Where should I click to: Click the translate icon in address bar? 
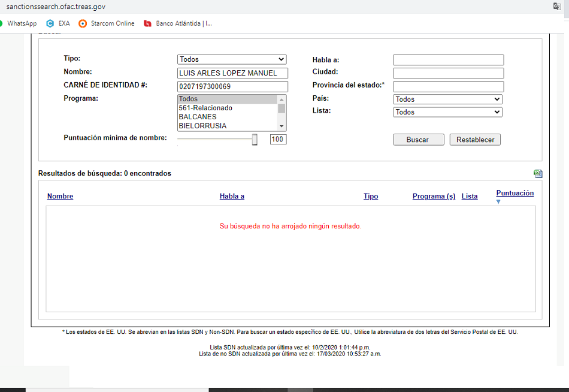(x=557, y=6)
